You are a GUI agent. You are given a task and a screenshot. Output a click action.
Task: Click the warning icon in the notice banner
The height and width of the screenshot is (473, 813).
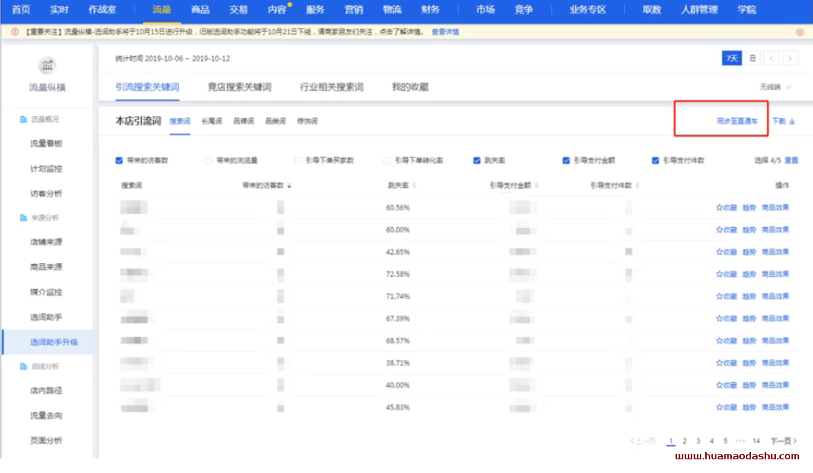click(15, 32)
